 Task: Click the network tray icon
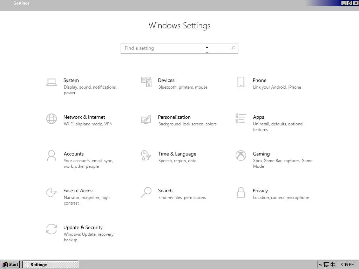[x=326, y=265]
